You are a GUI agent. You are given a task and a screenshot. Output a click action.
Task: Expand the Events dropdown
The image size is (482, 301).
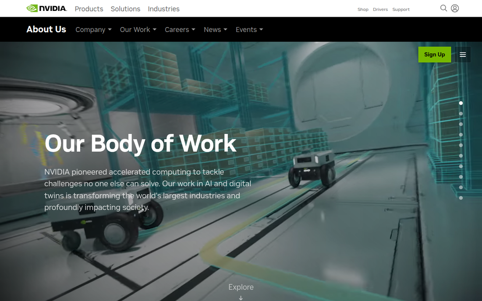(249, 30)
